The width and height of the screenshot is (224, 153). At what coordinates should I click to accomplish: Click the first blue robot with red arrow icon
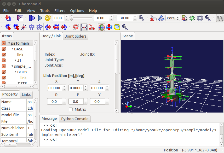[x=8, y=27]
